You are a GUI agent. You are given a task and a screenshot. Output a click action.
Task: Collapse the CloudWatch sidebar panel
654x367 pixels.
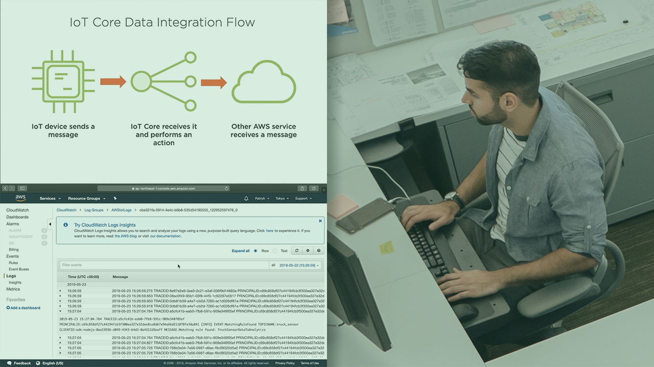click(x=50, y=224)
